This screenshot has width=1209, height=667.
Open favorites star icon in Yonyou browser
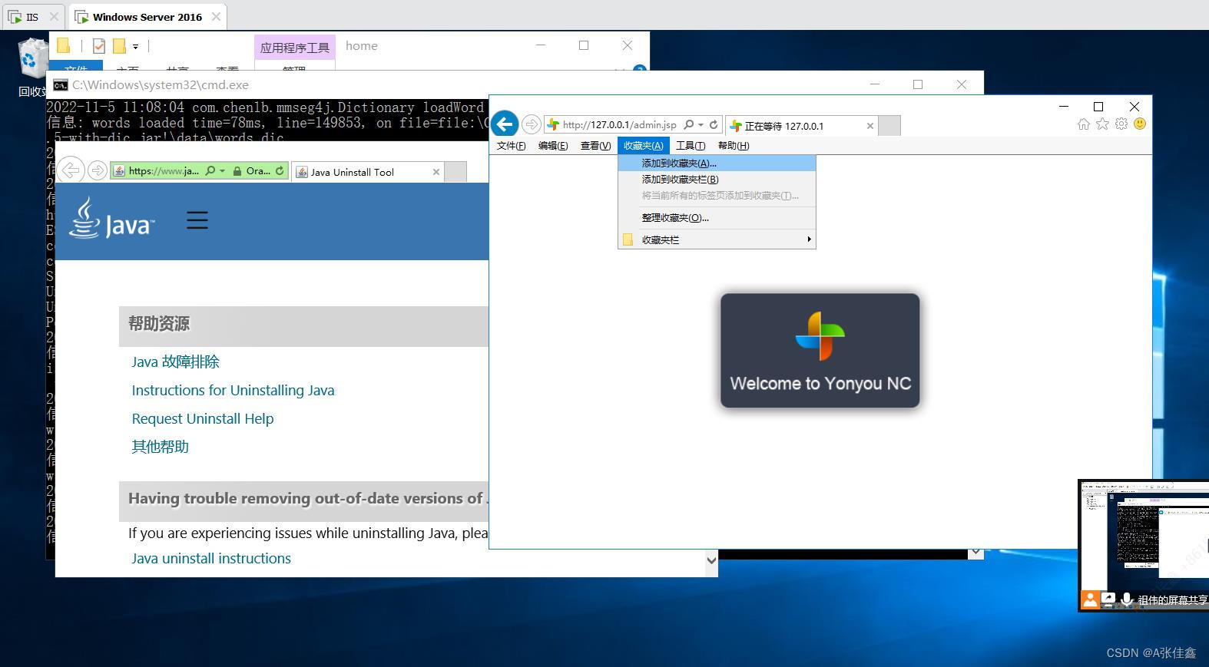(1102, 124)
